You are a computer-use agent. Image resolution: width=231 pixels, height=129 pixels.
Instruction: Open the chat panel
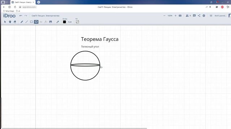(x=194, y=16)
